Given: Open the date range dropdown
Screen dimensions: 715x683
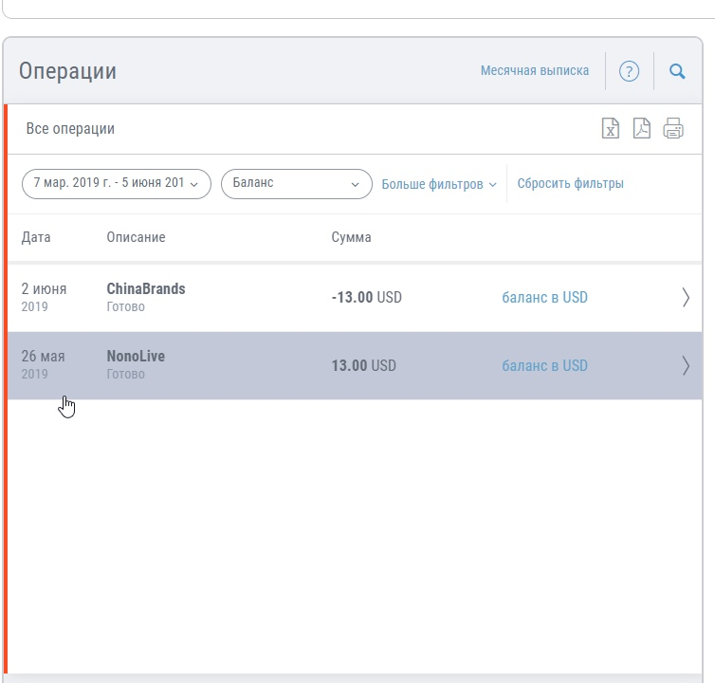Looking at the screenshot, I should (116, 183).
